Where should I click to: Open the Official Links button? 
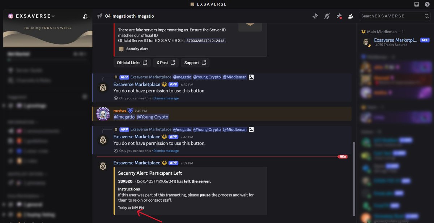pyautogui.click(x=132, y=63)
